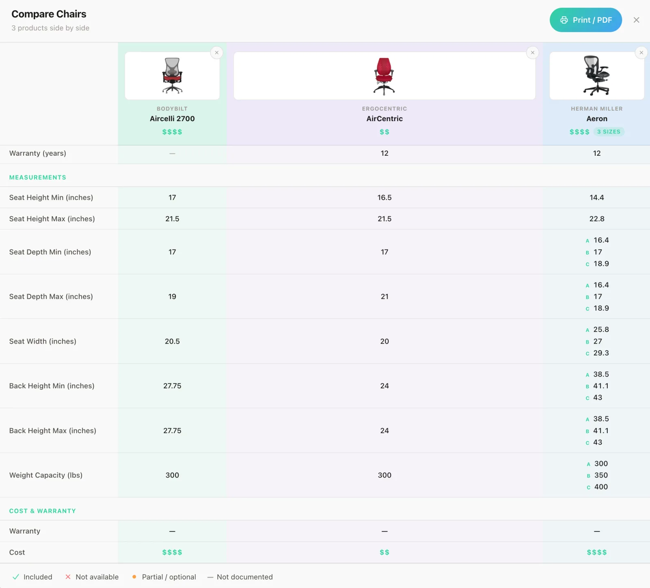This screenshot has height=588, width=650.
Task: Click the MEASUREMENTS section header
Action: point(38,177)
